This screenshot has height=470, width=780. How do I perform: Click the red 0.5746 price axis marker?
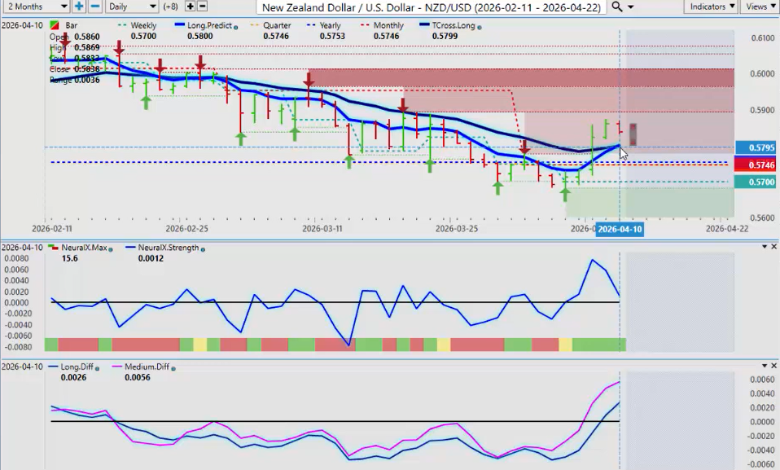tap(756, 165)
